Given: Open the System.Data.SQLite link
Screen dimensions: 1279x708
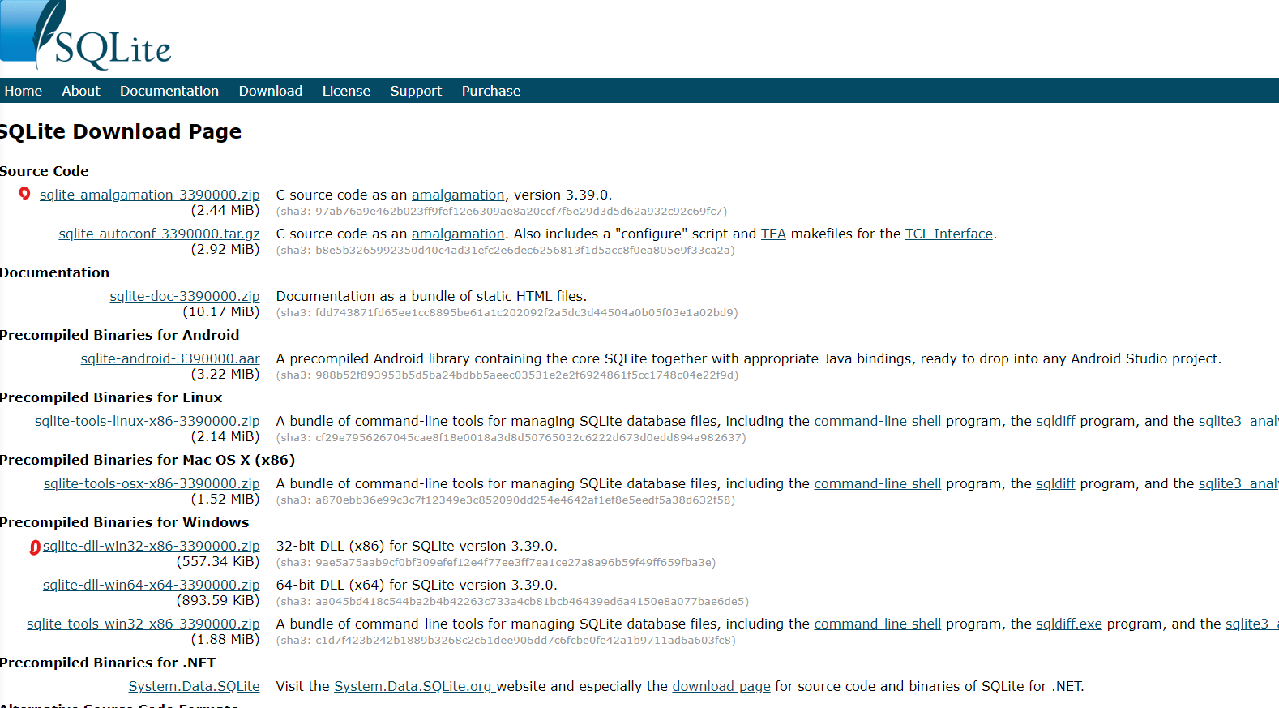Looking at the screenshot, I should 195,686.
